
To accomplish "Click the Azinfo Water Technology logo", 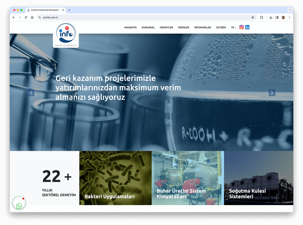I will [x=66, y=35].
